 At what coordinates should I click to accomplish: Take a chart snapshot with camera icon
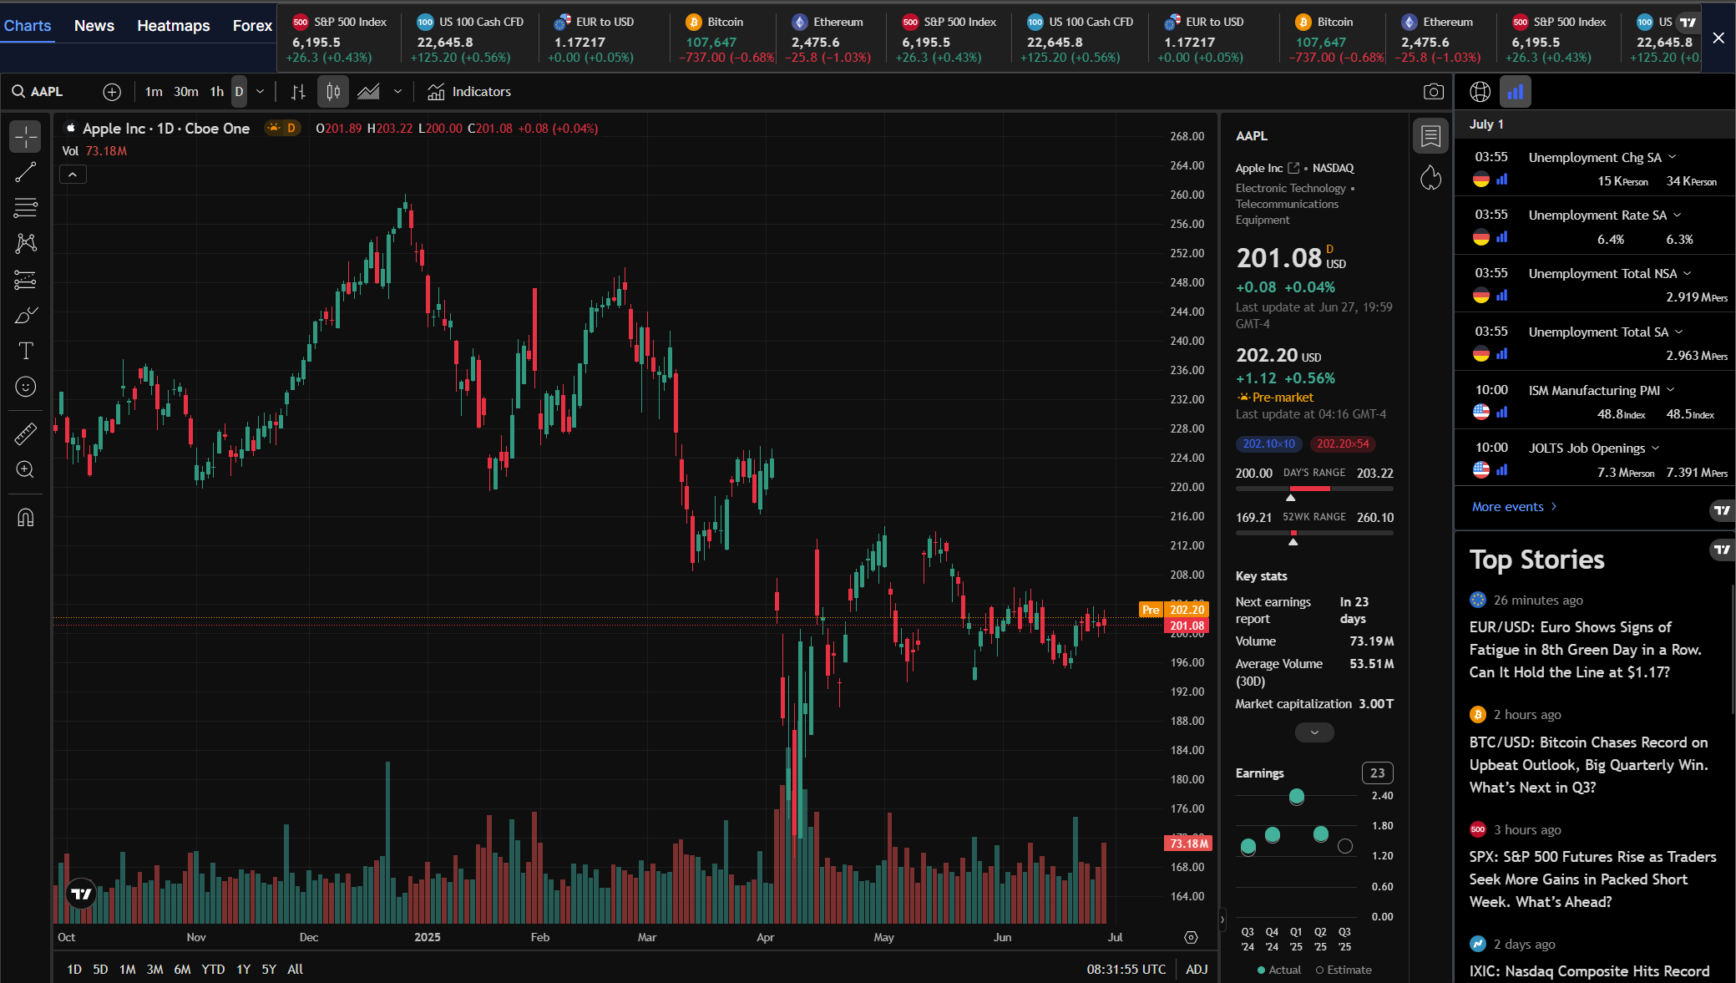tap(1433, 92)
